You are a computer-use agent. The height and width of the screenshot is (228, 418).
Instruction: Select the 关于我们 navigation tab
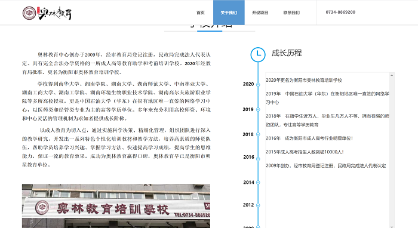[229, 13]
